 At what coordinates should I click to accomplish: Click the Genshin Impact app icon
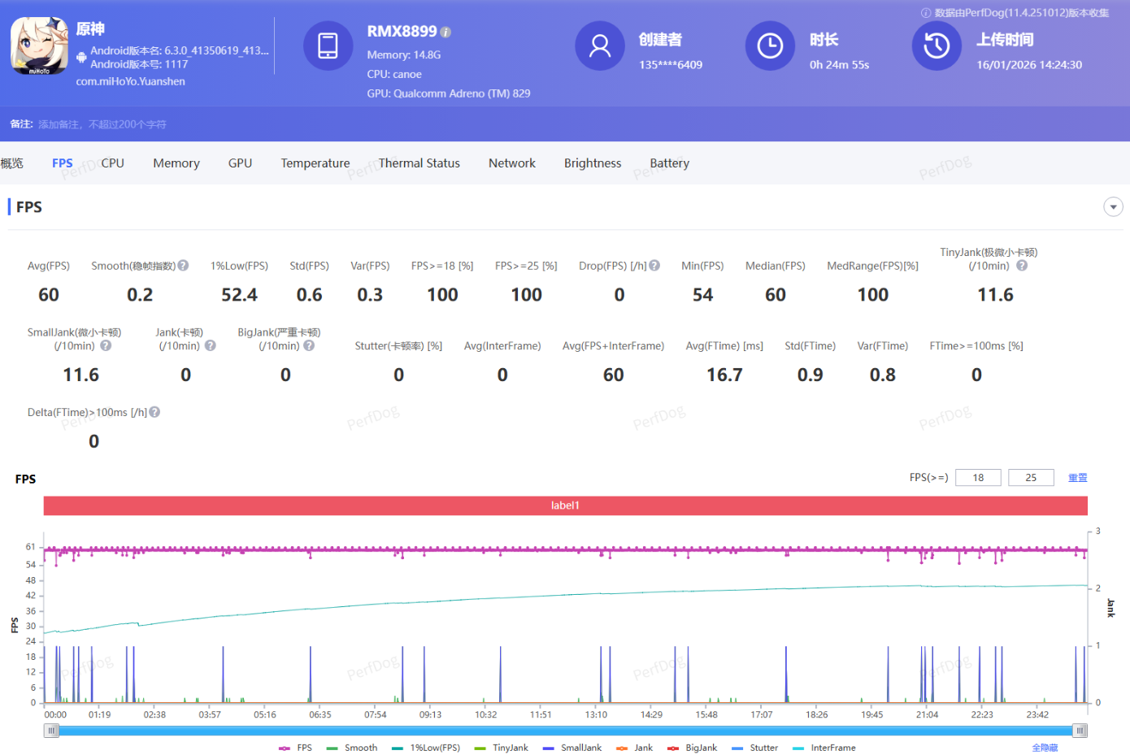(39, 46)
